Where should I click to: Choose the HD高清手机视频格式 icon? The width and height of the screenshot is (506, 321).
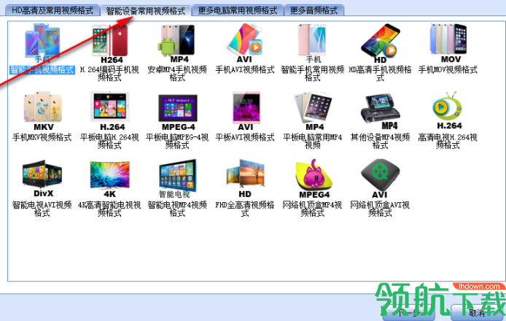380,44
